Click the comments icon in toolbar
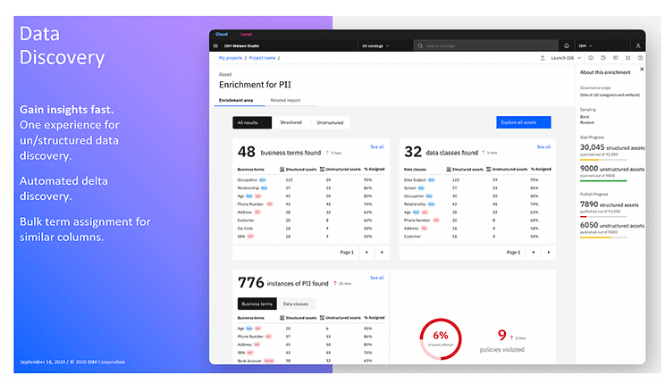665x383 pixels. click(615, 58)
